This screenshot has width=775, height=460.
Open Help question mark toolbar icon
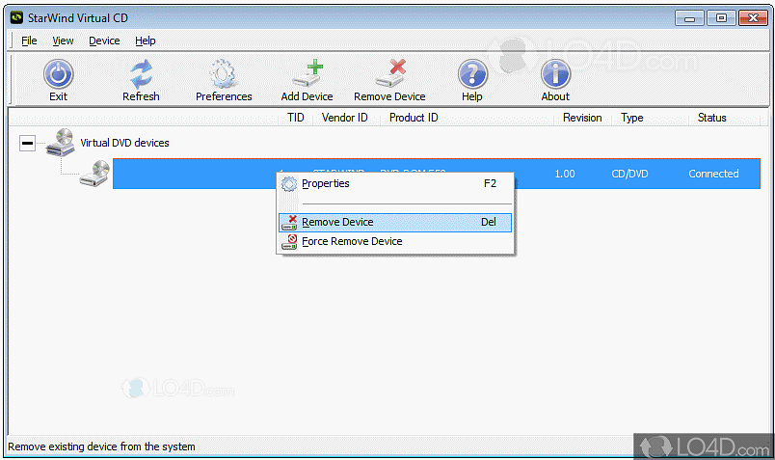tap(472, 73)
